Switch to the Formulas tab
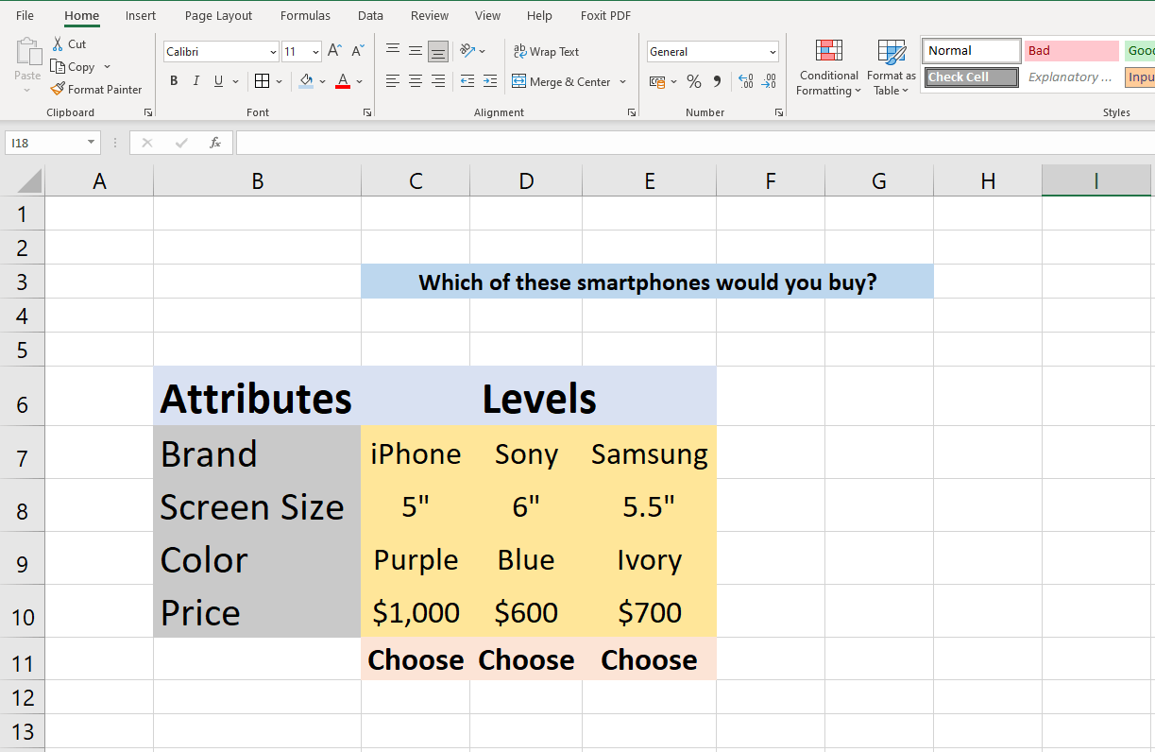Image resolution: width=1155 pixels, height=752 pixels. 305,16
